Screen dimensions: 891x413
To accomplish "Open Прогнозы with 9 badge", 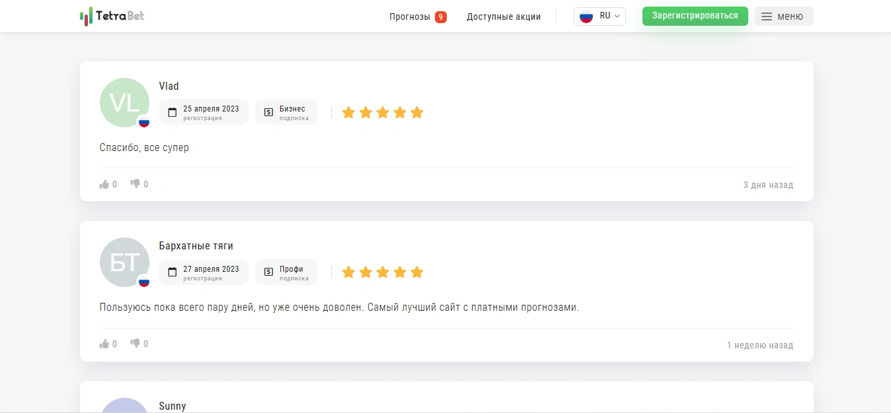I will (418, 16).
